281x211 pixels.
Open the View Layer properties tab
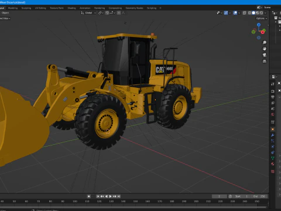(x=273, y=103)
